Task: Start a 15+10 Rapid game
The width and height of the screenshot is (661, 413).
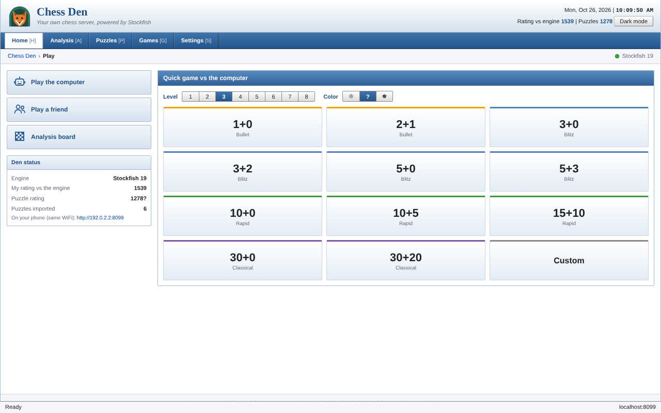Action: pyautogui.click(x=569, y=216)
